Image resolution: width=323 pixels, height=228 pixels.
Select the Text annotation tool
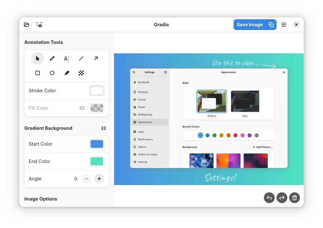coord(67,58)
